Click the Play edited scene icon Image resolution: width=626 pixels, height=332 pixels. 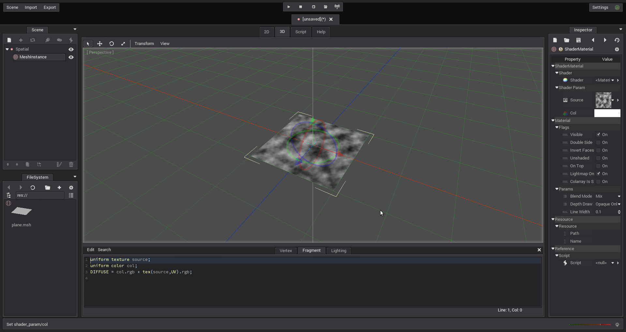point(313,7)
